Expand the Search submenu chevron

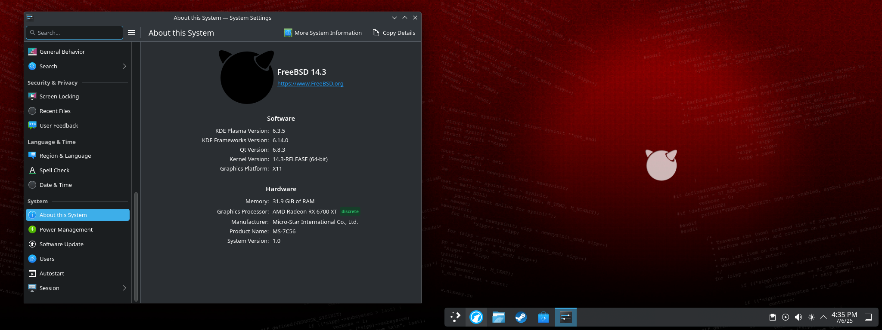tap(124, 66)
